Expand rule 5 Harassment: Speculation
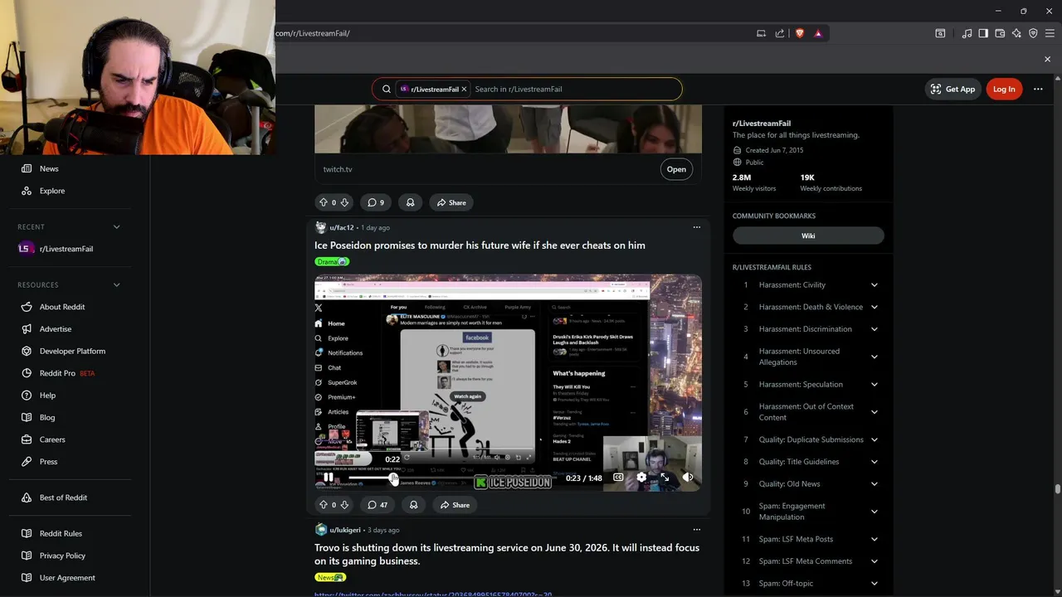The image size is (1062, 597). tap(874, 385)
